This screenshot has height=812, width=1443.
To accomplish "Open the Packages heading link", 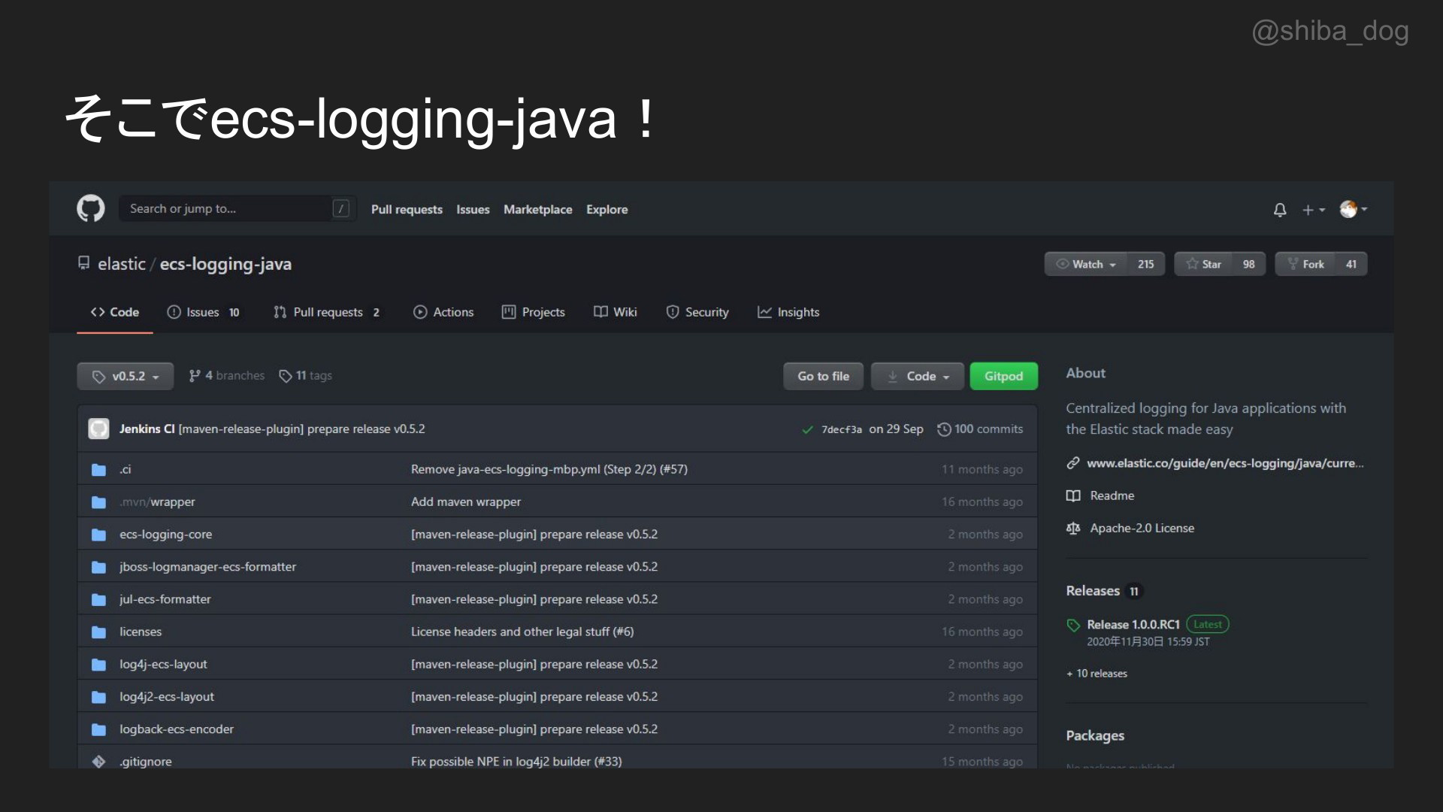I will pyautogui.click(x=1094, y=735).
